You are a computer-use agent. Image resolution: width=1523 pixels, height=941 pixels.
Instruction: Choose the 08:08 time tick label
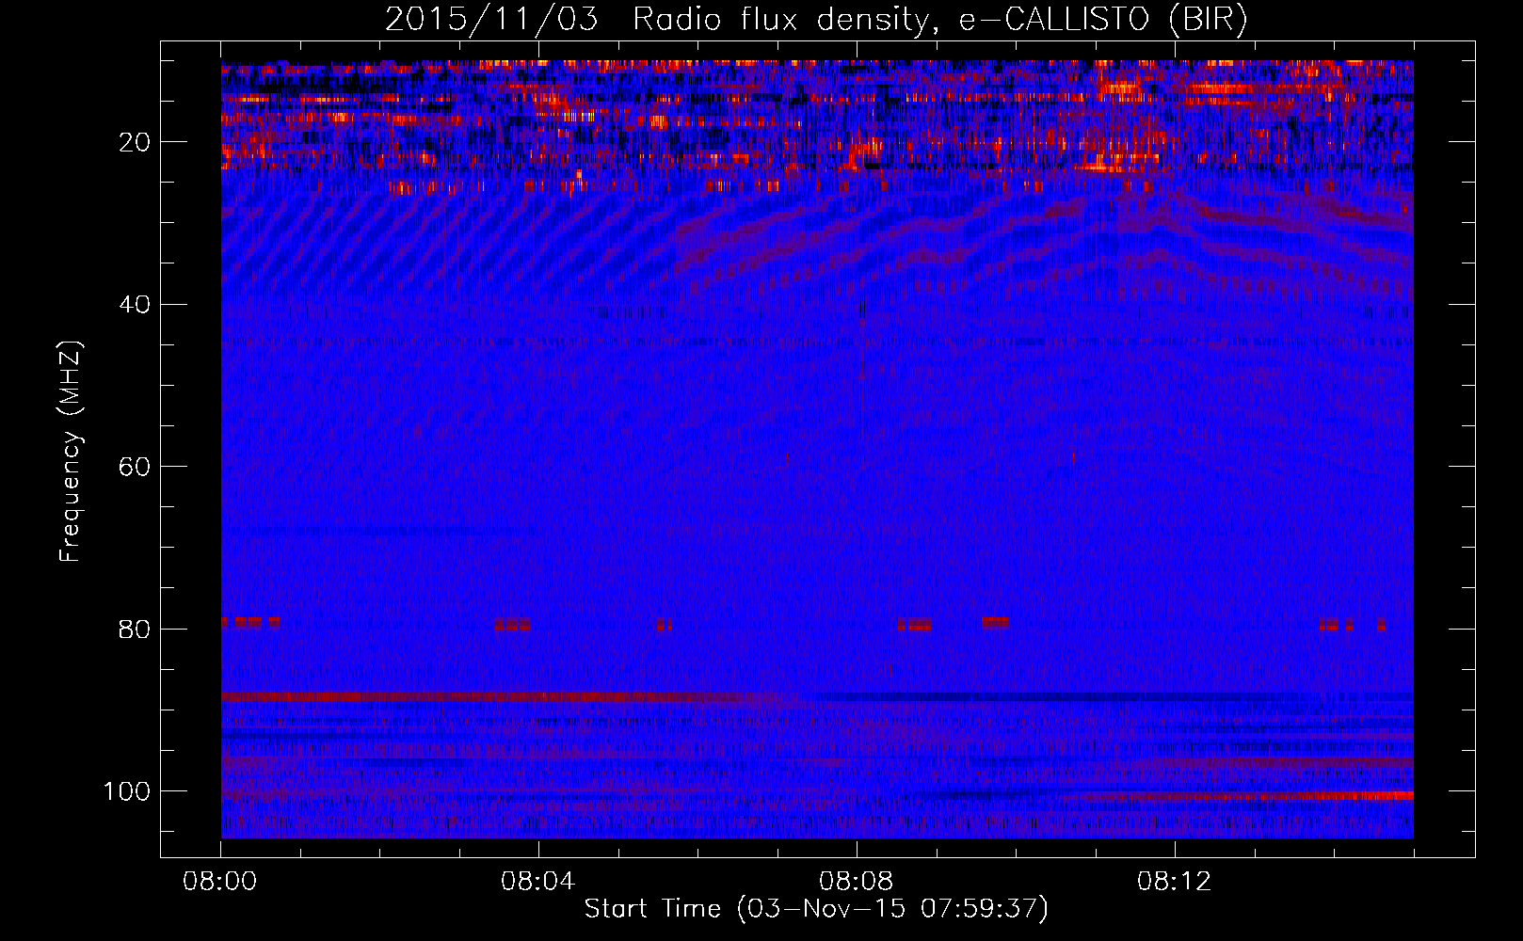click(x=857, y=882)
